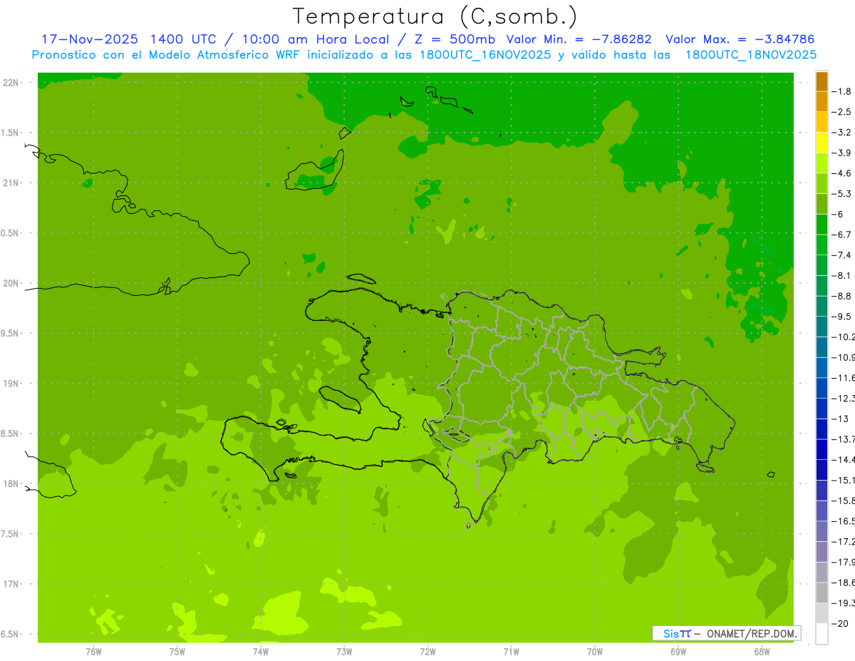The height and width of the screenshot is (661, 855).
Task: Click the -9.5 colorbar value
Action: click(841, 317)
